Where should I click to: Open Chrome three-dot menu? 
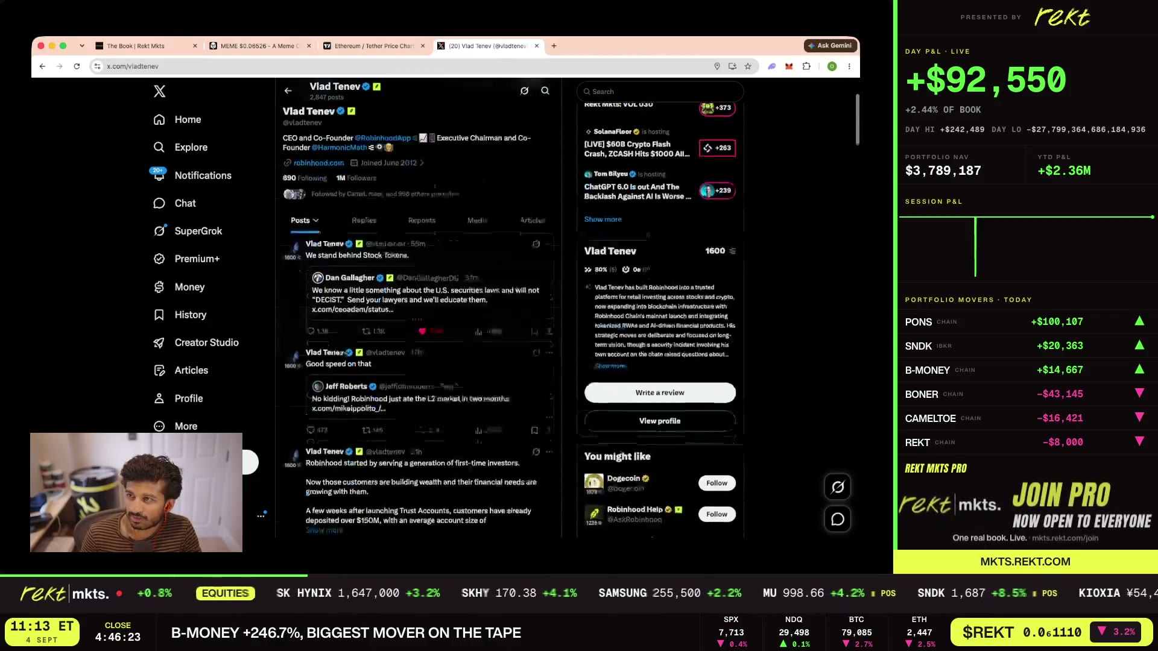(x=849, y=66)
